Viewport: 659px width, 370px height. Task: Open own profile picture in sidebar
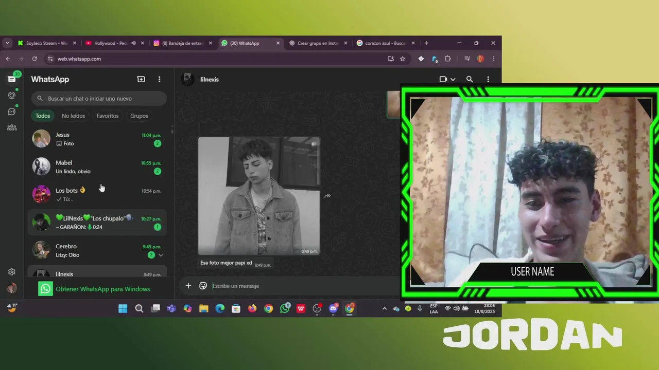(12, 288)
